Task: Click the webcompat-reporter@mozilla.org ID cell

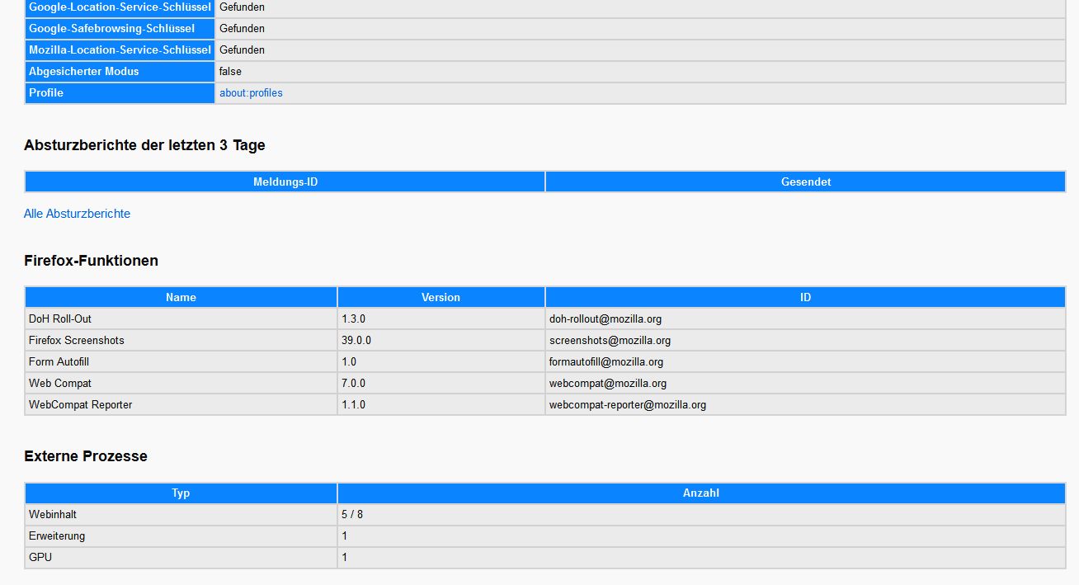Action: [627, 404]
